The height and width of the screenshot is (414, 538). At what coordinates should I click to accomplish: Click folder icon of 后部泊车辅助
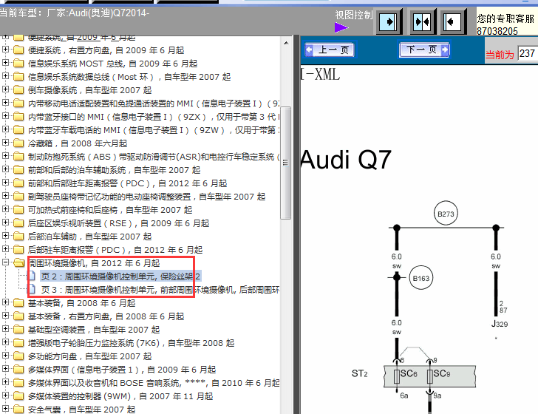point(18,237)
